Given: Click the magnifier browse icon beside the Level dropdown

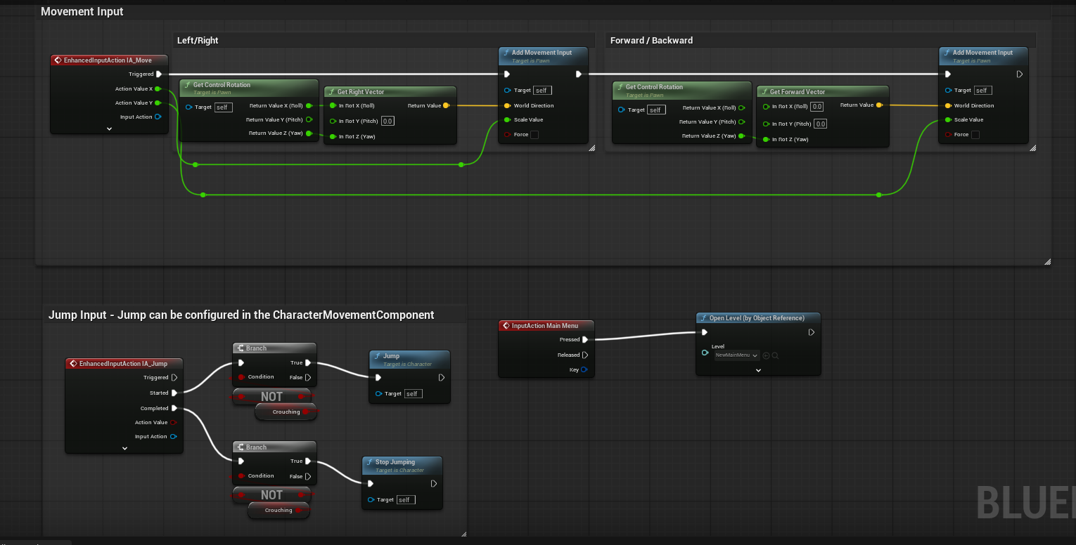Looking at the screenshot, I should pos(775,356).
